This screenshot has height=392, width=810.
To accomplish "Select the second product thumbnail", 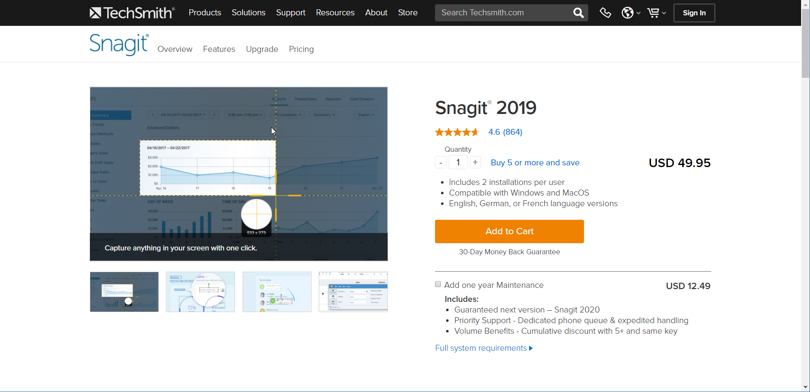I will 200,292.
